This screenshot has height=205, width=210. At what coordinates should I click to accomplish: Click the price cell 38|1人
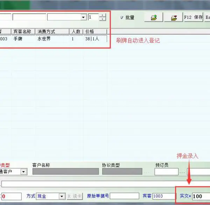click(92, 39)
